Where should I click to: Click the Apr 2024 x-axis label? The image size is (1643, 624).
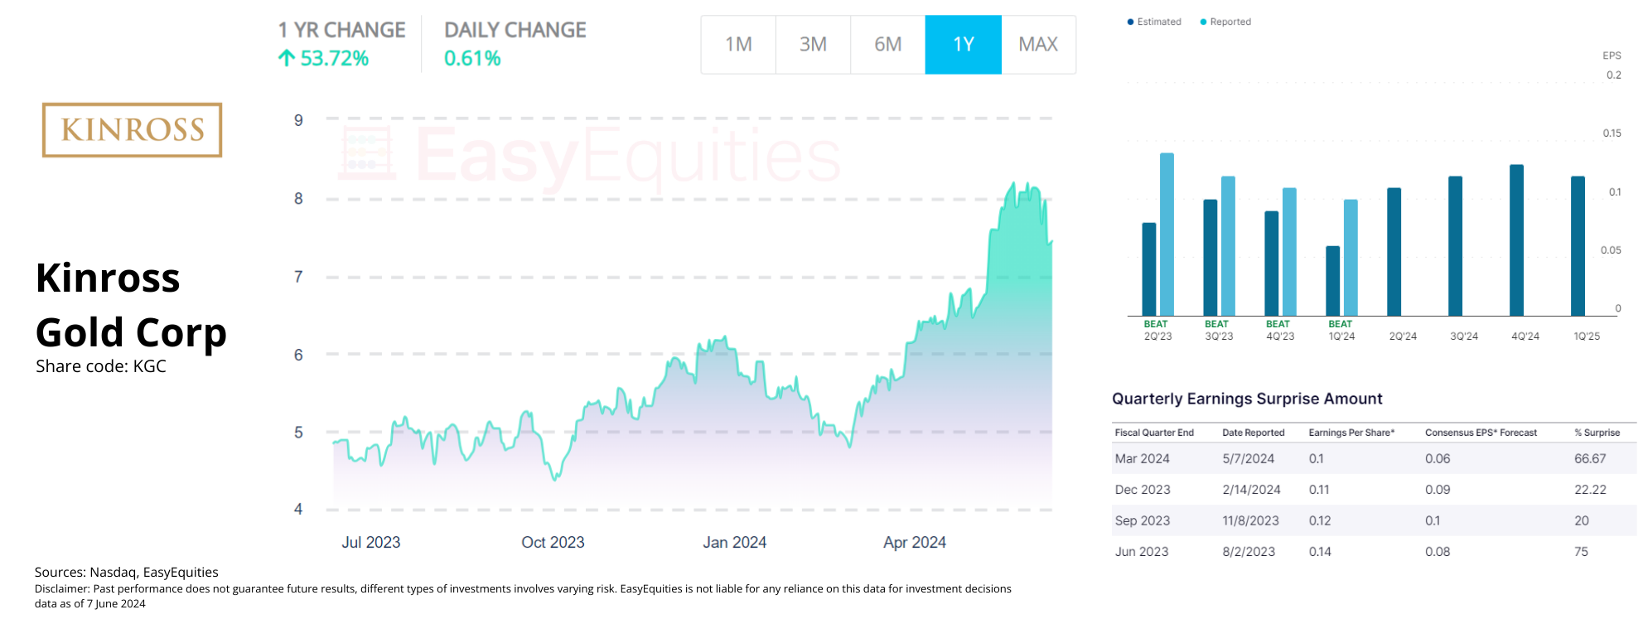click(914, 542)
